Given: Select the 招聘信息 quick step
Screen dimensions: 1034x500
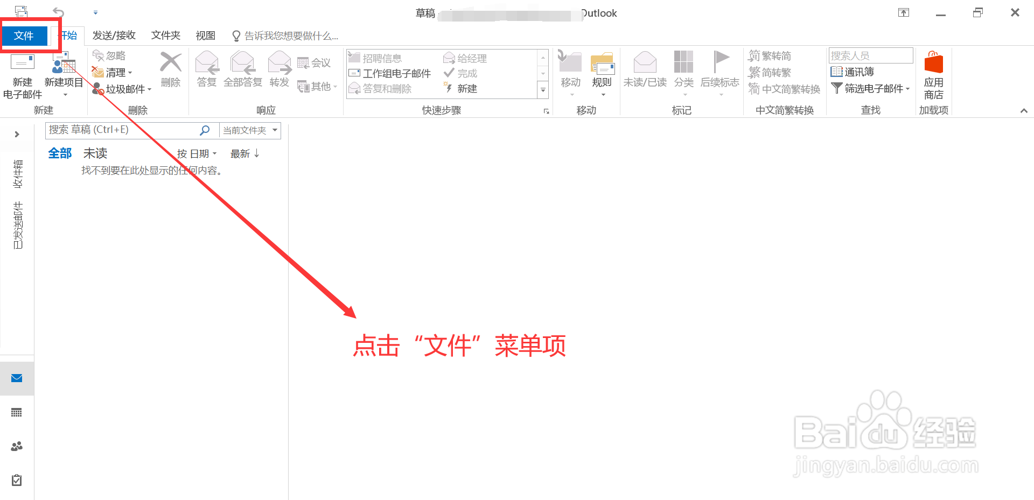Looking at the screenshot, I should tap(375, 58).
